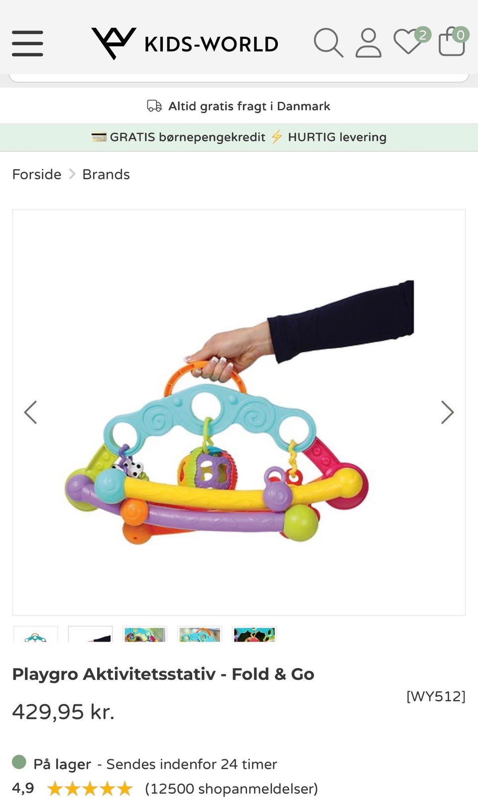Image resolution: width=478 pixels, height=798 pixels.
Task: Click the five-star rating
Action: [x=90, y=789]
